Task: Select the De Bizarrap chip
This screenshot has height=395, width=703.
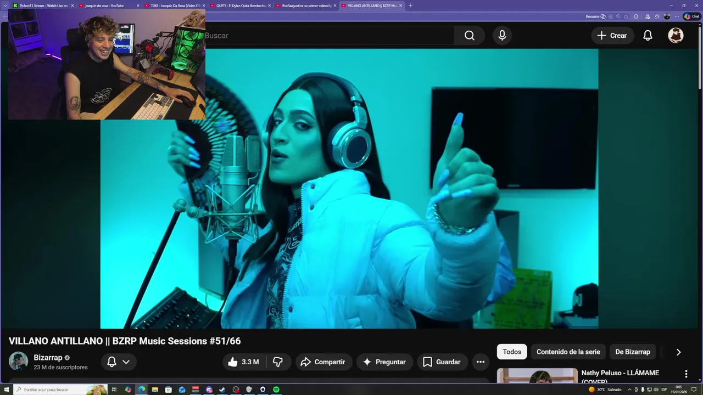Action: [633, 352]
